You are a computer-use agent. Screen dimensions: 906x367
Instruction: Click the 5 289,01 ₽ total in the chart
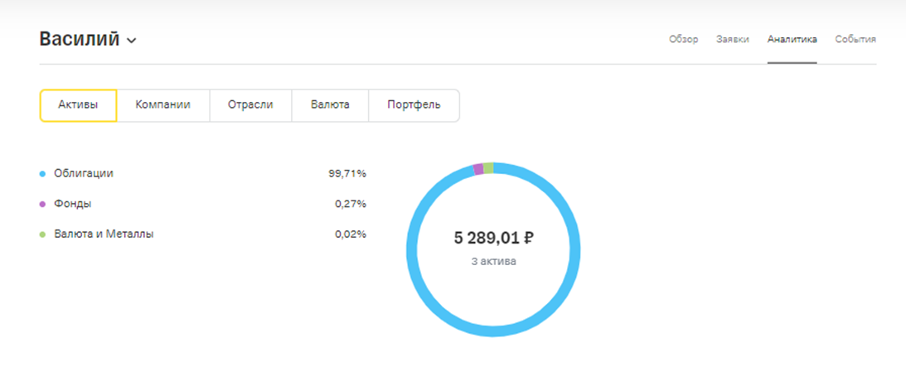click(493, 239)
